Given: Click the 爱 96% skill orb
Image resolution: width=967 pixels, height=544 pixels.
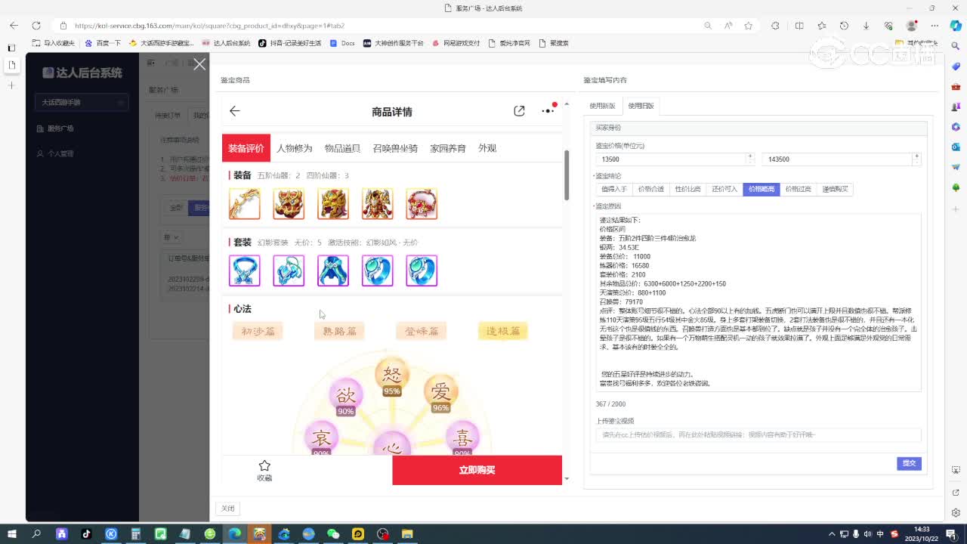Looking at the screenshot, I should coord(440,394).
